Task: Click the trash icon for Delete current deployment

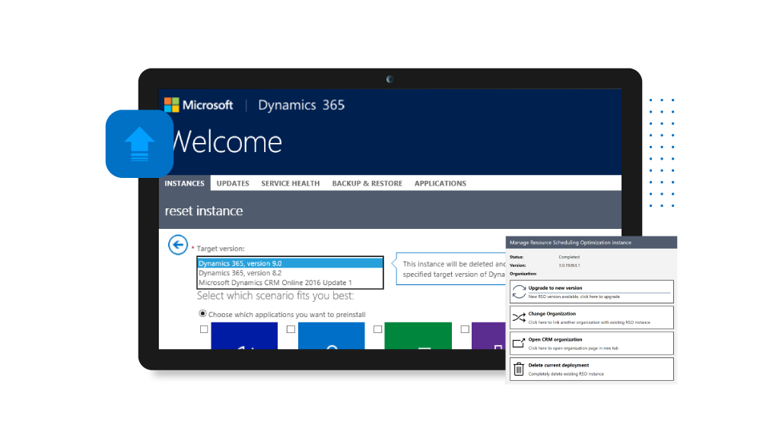Action: tap(519, 369)
